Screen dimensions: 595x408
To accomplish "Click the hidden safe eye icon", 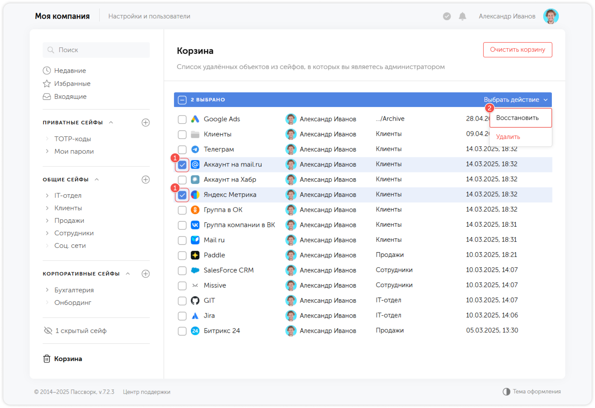I will click(48, 331).
